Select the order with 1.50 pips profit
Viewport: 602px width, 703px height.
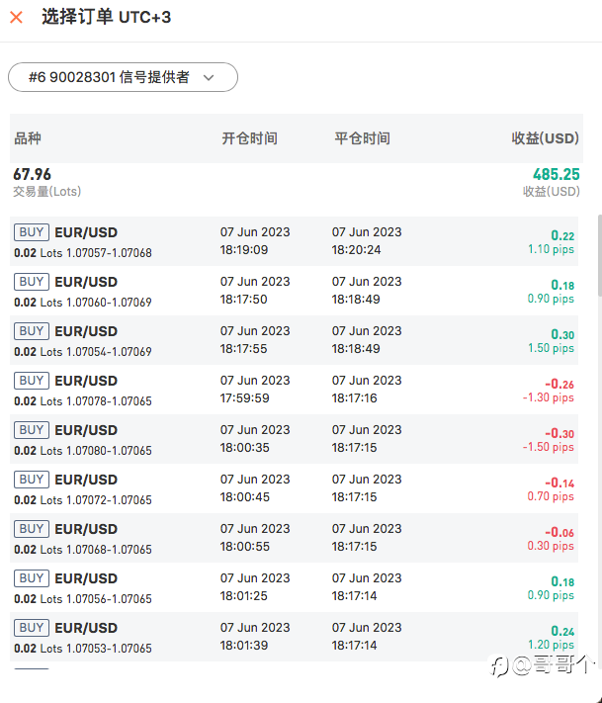[294, 340]
